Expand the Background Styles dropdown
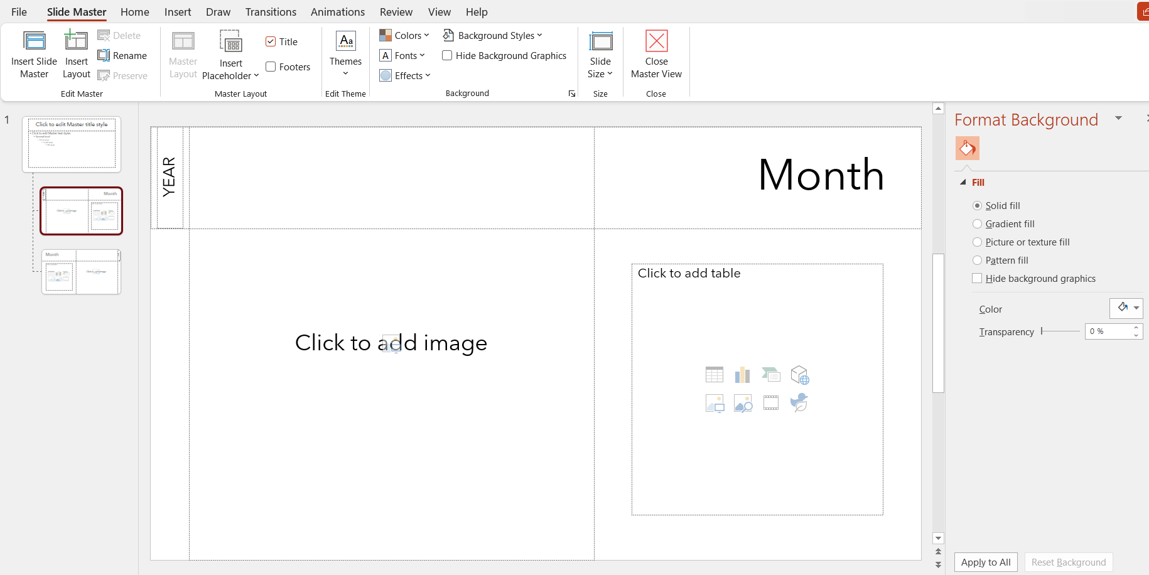This screenshot has height=575, width=1149. 494,35
